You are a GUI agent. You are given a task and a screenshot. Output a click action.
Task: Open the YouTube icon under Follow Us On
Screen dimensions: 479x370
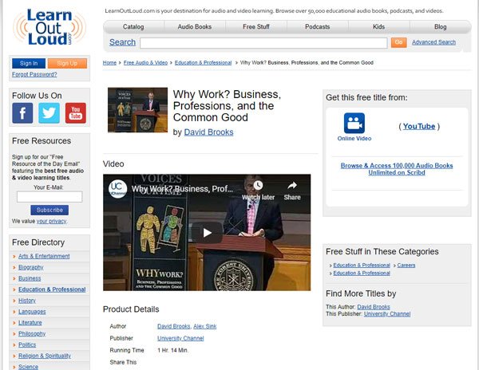coord(76,113)
